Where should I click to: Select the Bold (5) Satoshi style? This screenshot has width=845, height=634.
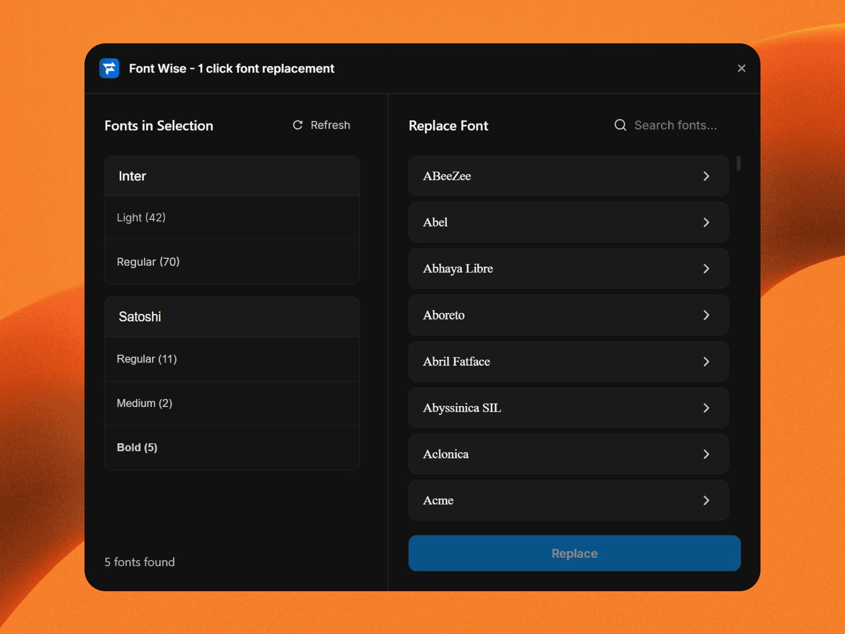232,447
